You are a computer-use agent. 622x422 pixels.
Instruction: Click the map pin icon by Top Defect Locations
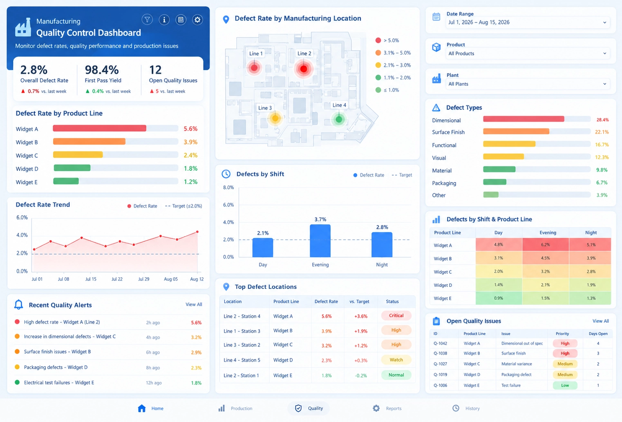click(x=226, y=287)
